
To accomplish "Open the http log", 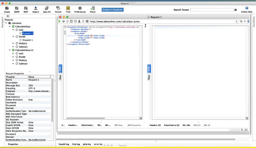I will 76,144.
